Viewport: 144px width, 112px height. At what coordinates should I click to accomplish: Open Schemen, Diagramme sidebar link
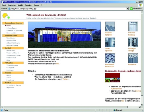tap(14, 31)
